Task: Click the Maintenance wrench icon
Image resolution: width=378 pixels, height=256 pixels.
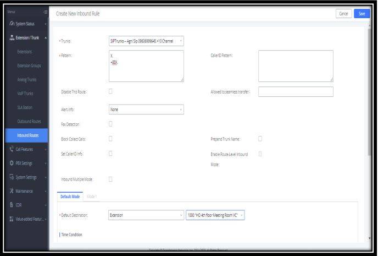Action: point(12,190)
